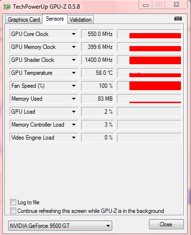Expand the Fan Speed (%) dropdown
Screen dimensions: 191x235
(x=74, y=86)
